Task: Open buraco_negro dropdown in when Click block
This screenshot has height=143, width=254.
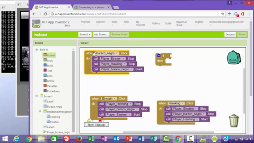Action: pos(117,53)
